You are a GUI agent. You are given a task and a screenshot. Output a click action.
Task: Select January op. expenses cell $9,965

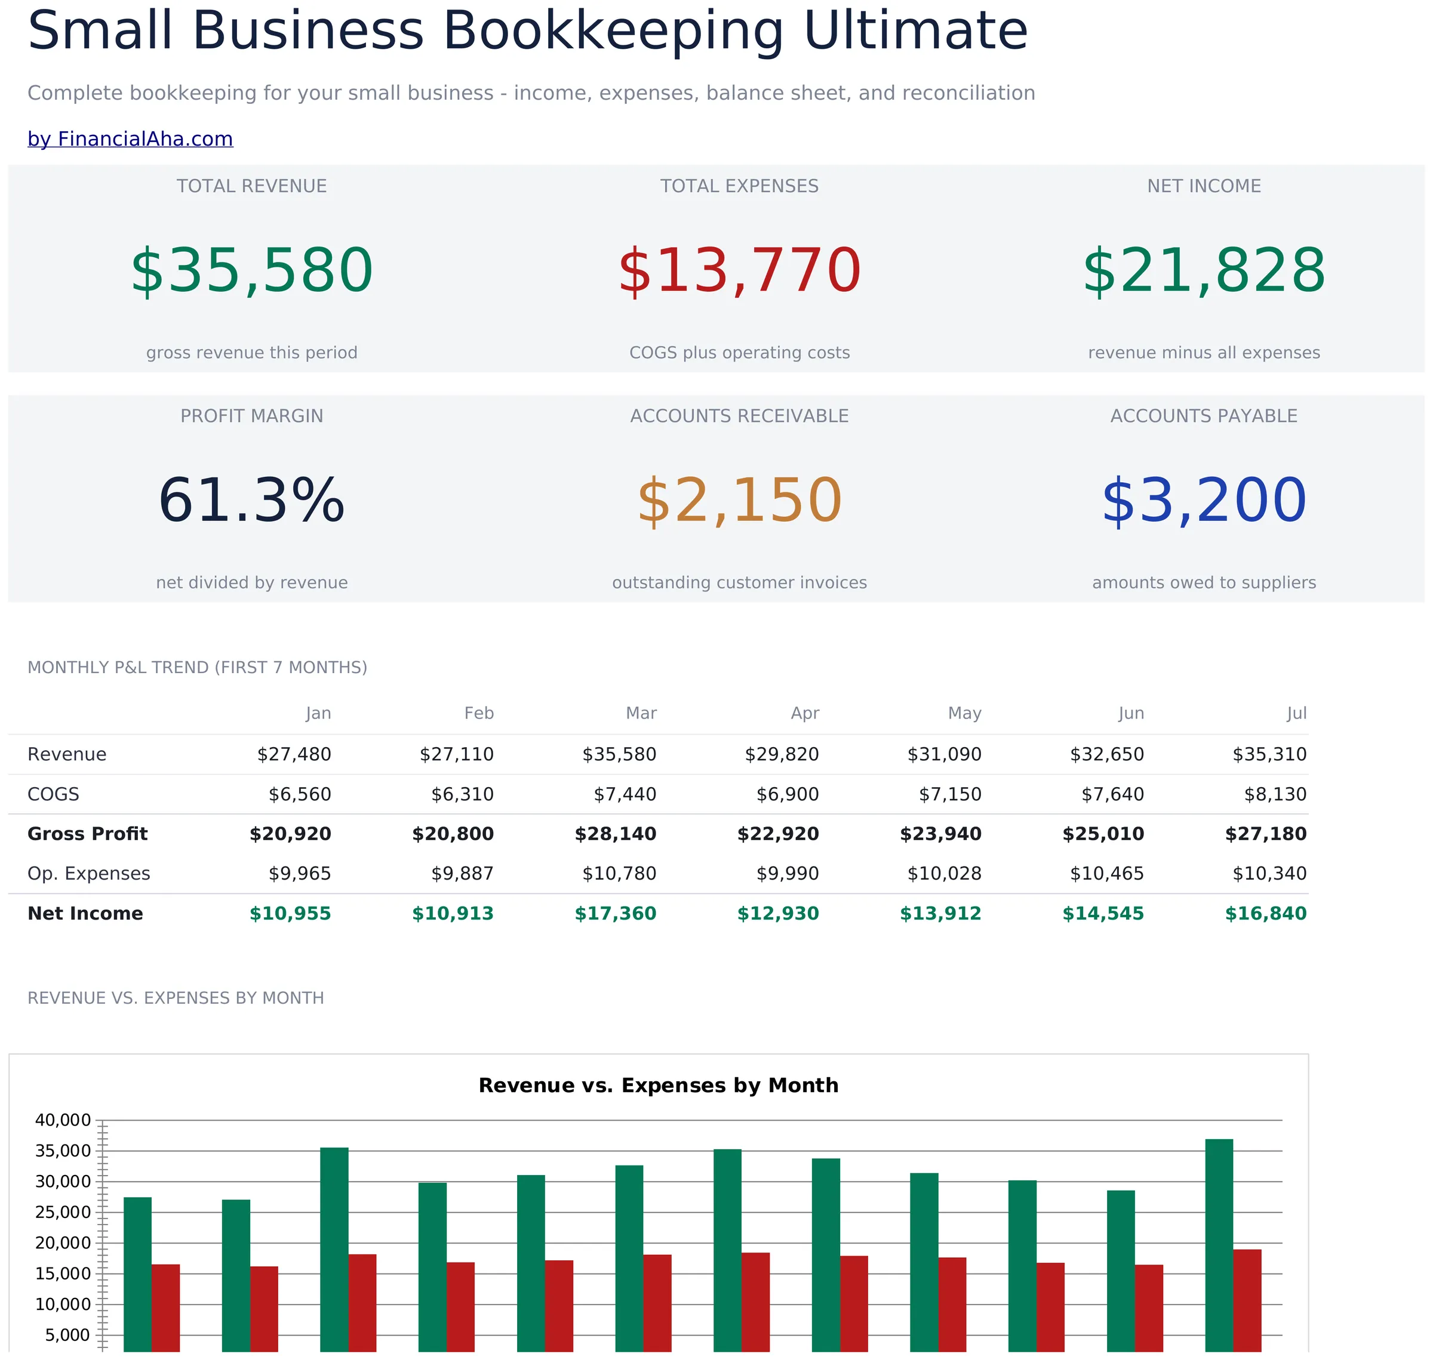(300, 874)
